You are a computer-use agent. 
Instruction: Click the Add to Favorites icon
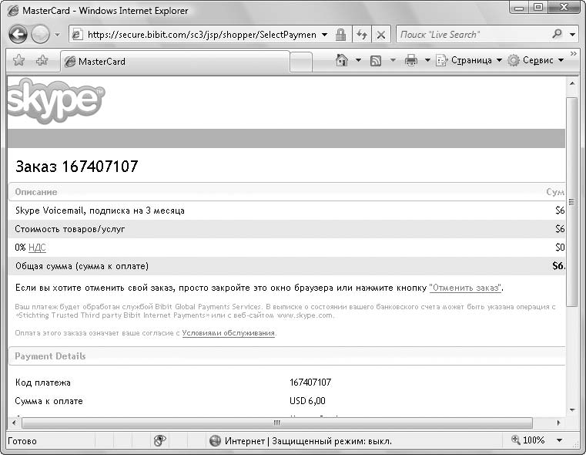[42, 60]
